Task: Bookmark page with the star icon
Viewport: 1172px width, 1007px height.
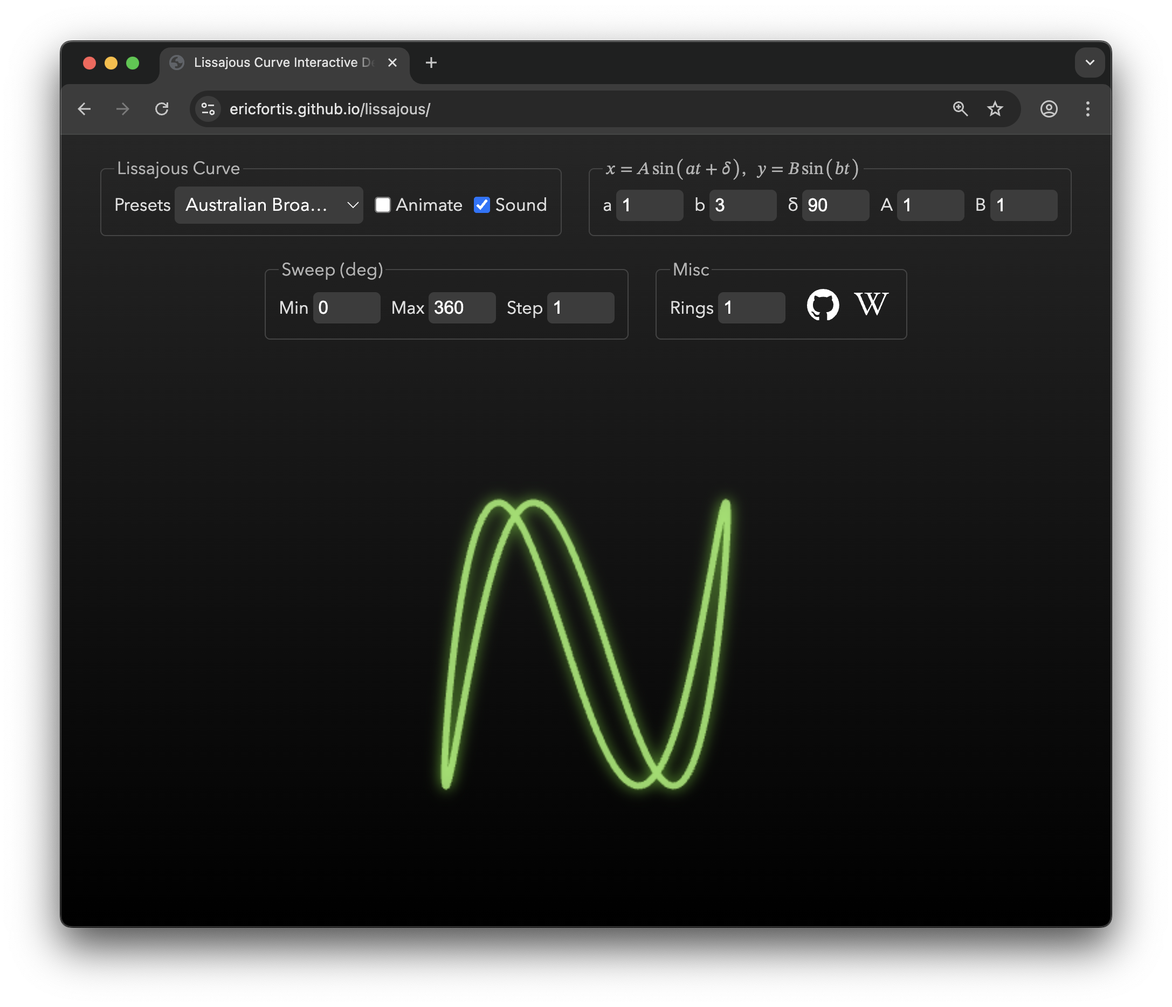Action: click(x=995, y=108)
